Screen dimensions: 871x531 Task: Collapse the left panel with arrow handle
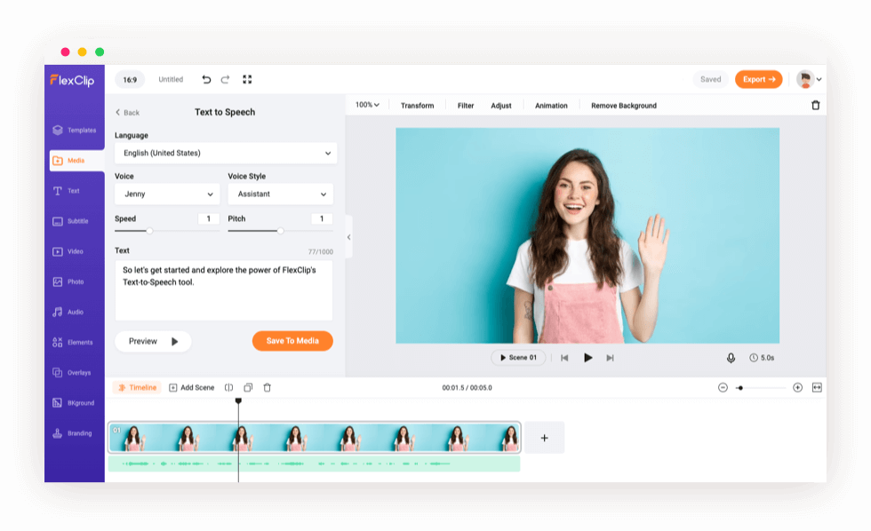pos(348,237)
